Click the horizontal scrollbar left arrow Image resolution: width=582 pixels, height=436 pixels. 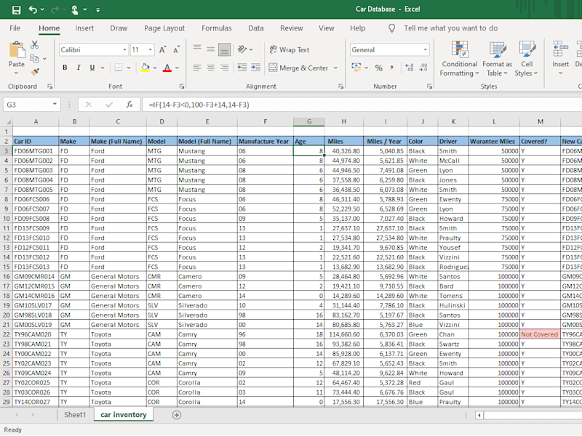pyautogui.click(x=479, y=415)
